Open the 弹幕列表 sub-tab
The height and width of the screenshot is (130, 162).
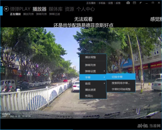click(41, 14)
